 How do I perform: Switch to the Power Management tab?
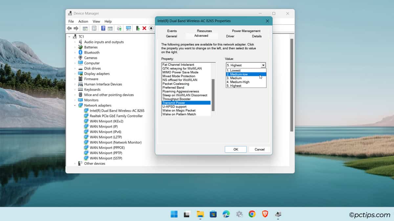coord(246,31)
